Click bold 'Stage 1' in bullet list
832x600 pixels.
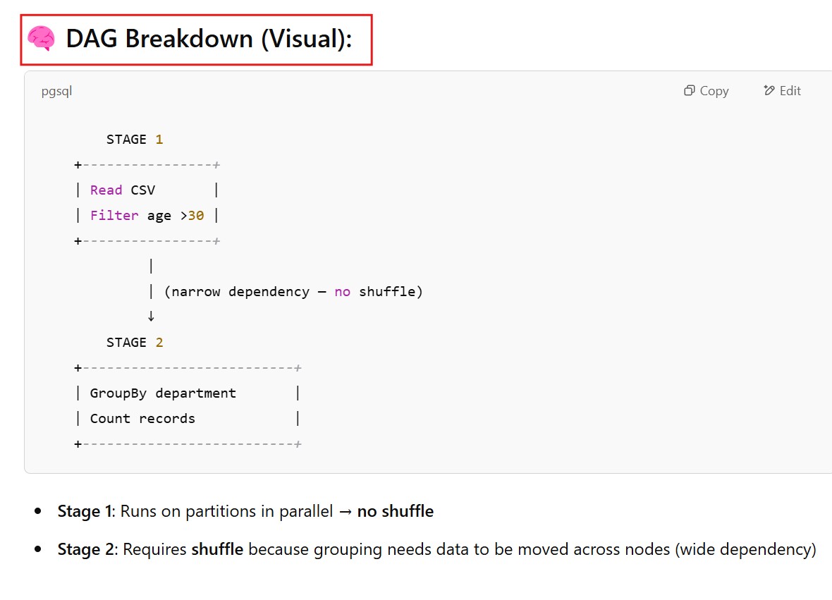point(85,512)
